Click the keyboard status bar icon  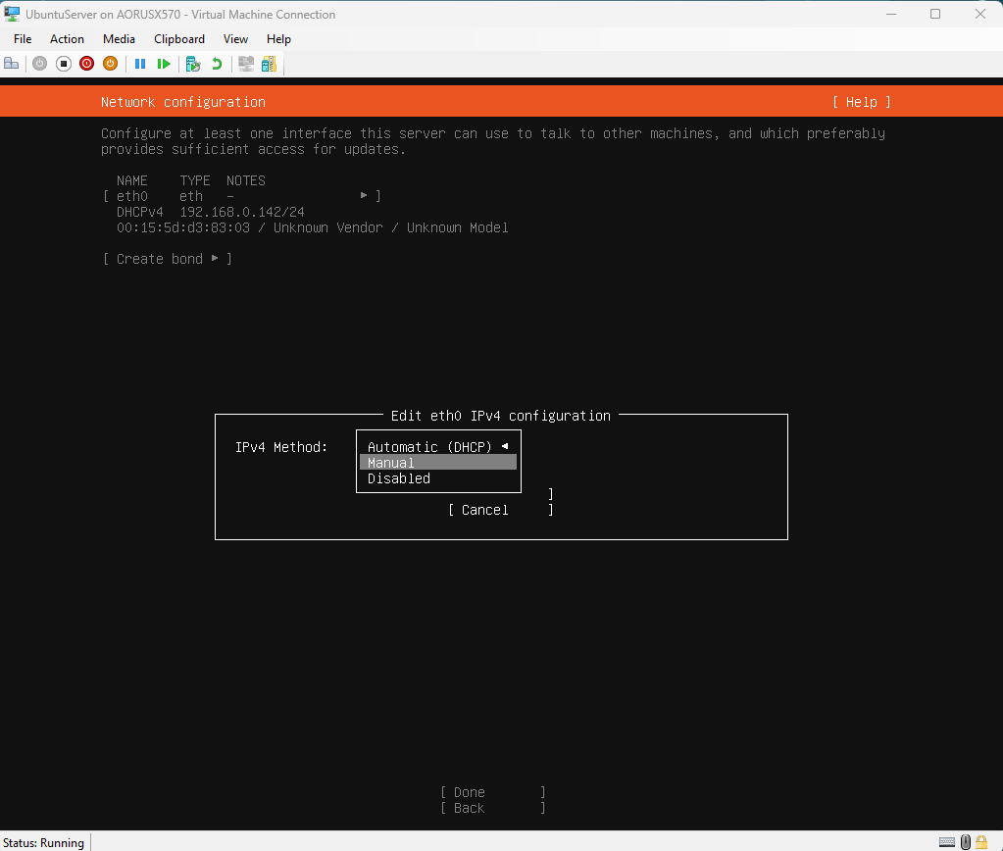947,842
